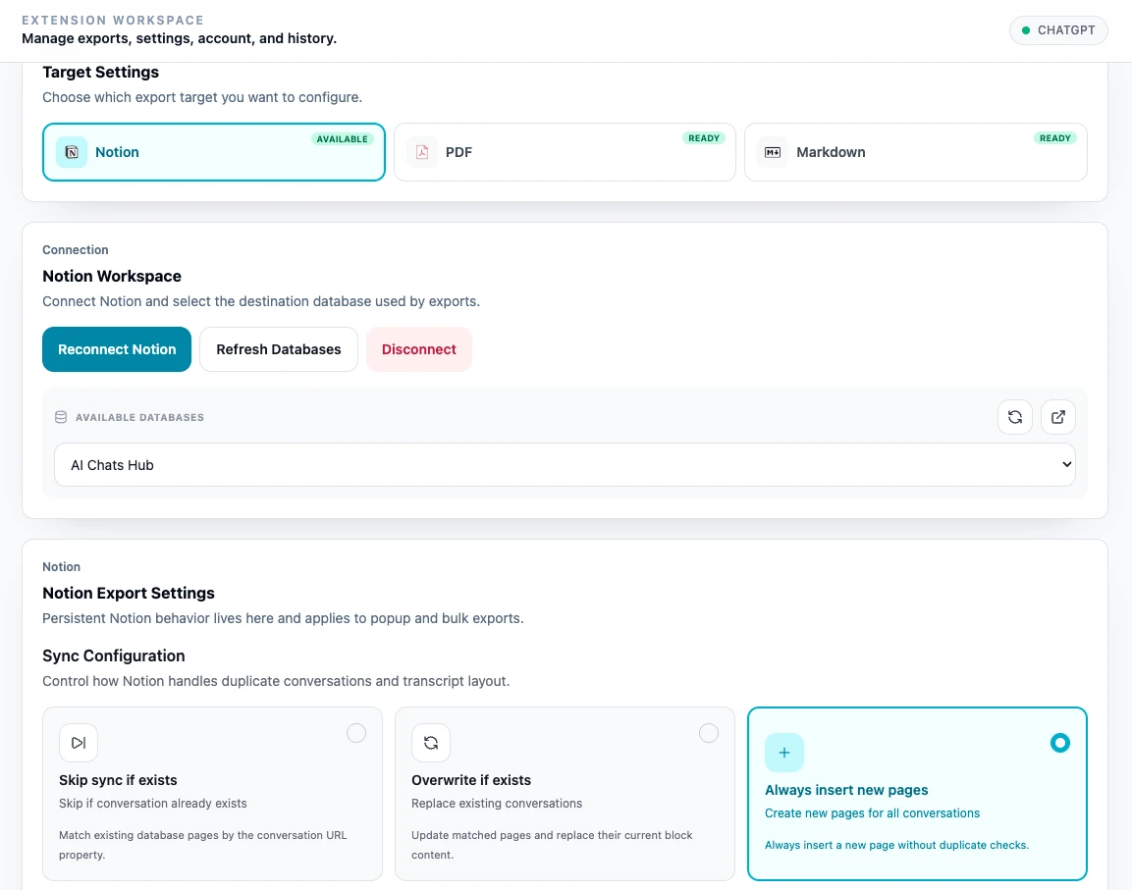Click the CHATGPT status pill
The image size is (1132, 890).
coord(1058,30)
